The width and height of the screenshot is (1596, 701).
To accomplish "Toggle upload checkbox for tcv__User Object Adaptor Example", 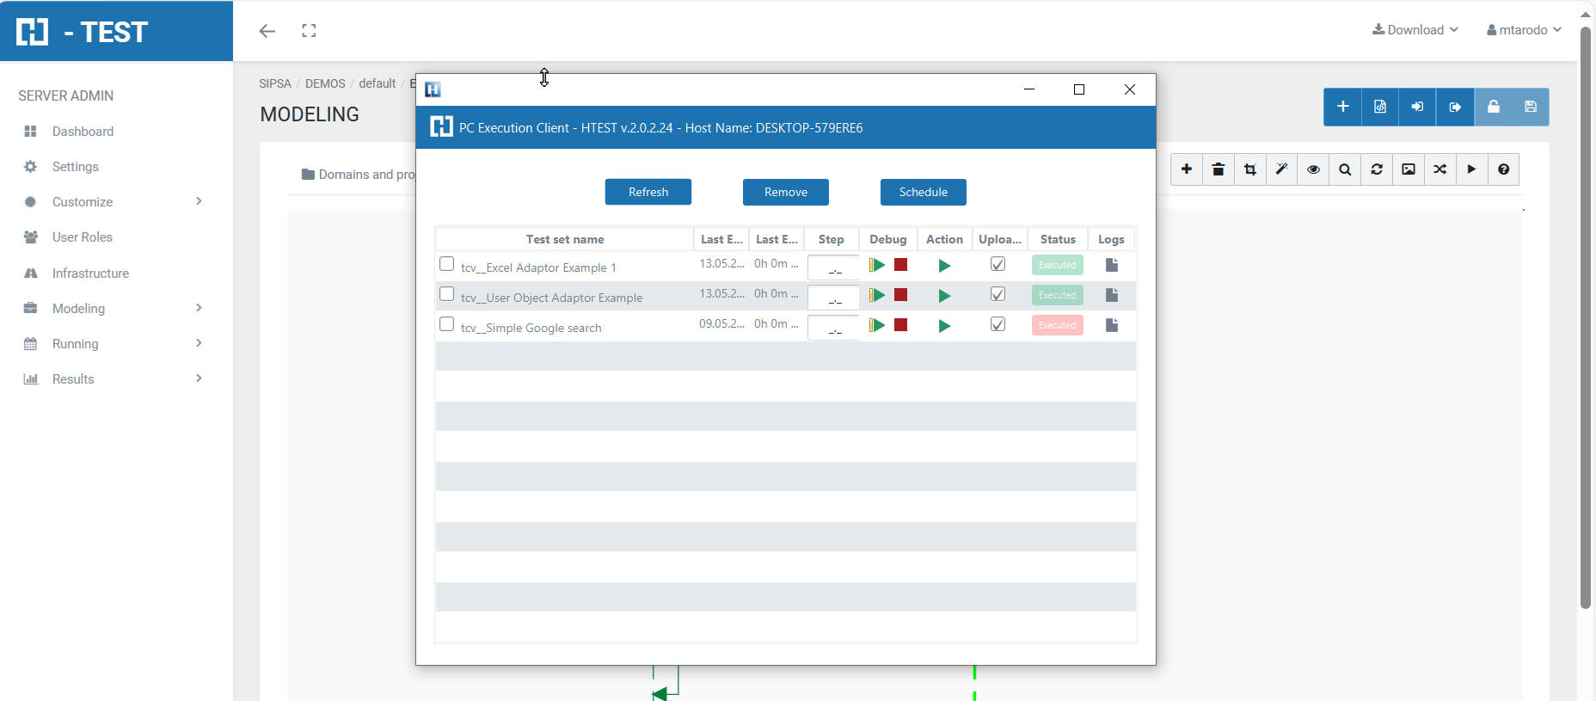I will tap(997, 294).
